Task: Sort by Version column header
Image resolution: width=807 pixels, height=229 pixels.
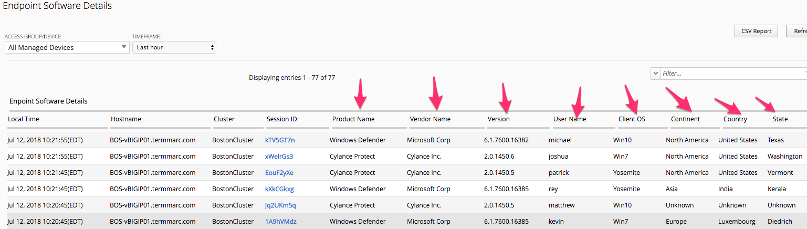Action: (499, 119)
